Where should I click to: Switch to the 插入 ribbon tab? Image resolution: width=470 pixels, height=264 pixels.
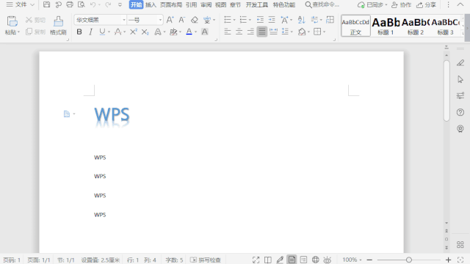pos(151,5)
